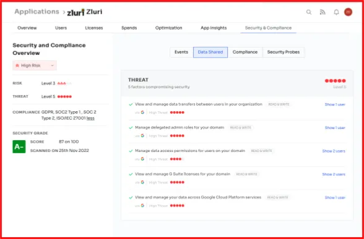Click '87 on 100' score value
The width and height of the screenshot is (364, 239).
(69, 142)
